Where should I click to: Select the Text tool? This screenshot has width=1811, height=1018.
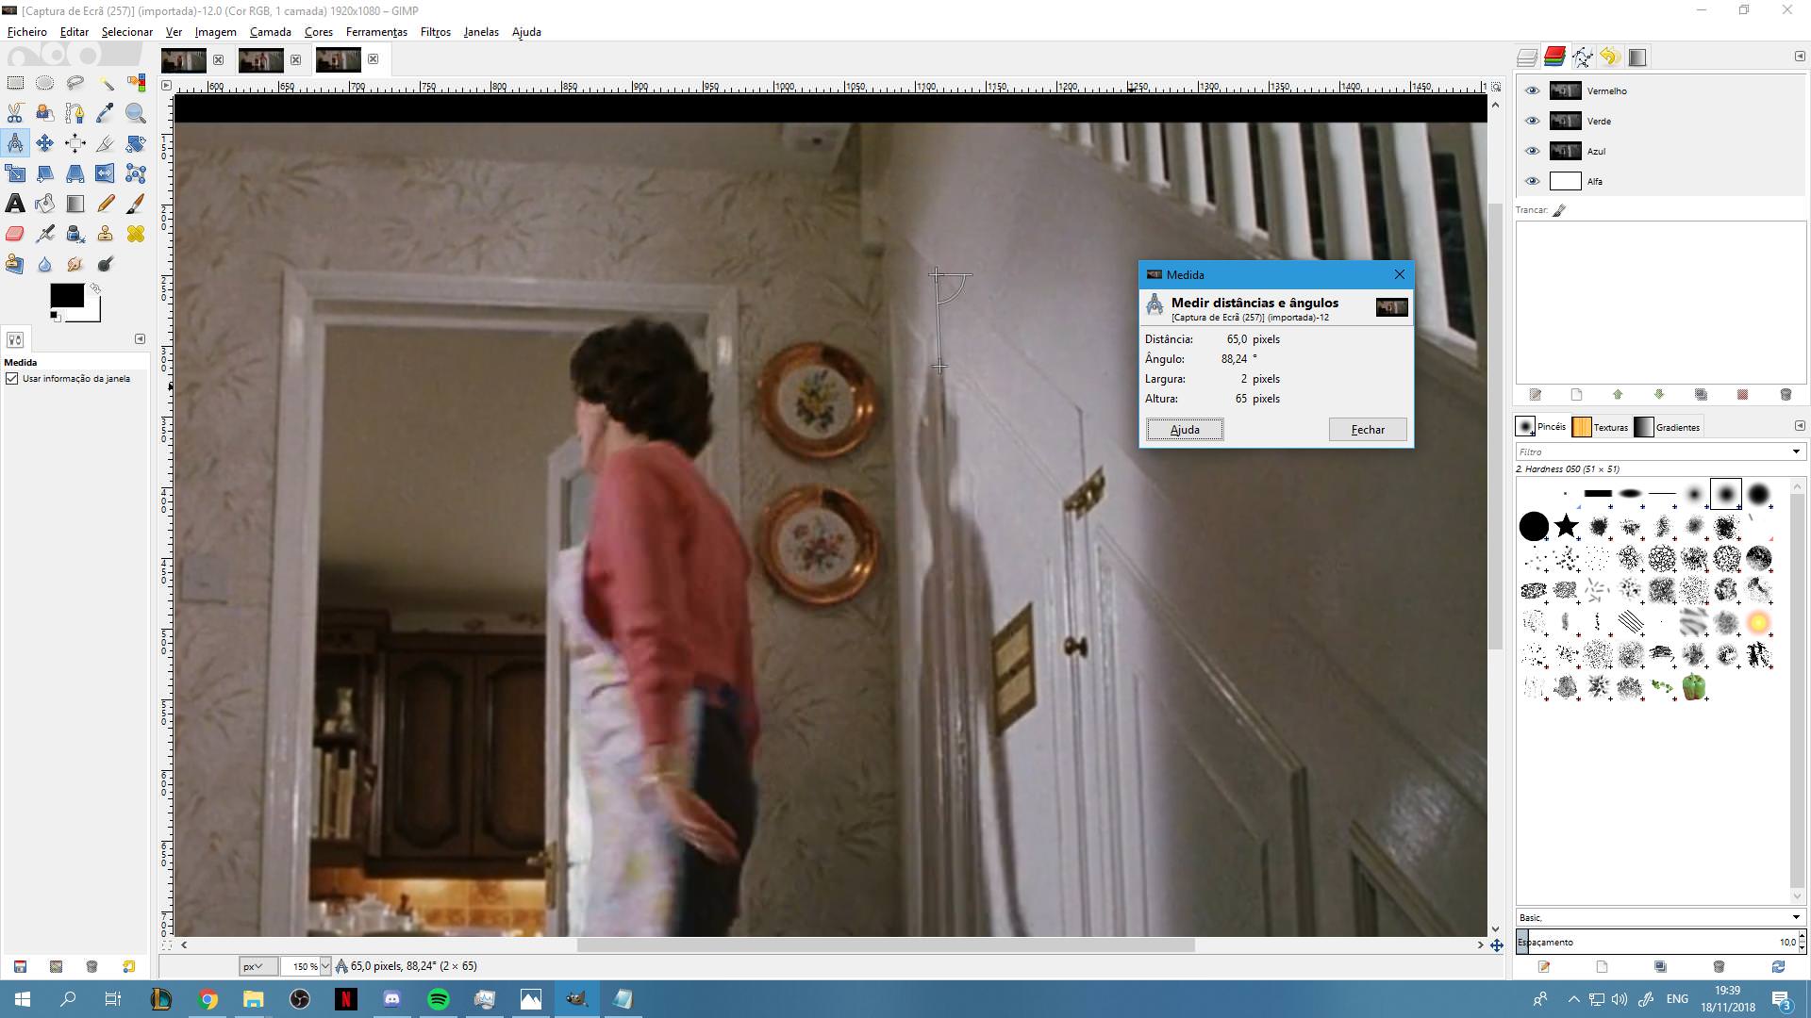[x=15, y=204]
